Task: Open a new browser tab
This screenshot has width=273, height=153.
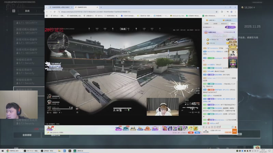Action: [x=101, y=7]
